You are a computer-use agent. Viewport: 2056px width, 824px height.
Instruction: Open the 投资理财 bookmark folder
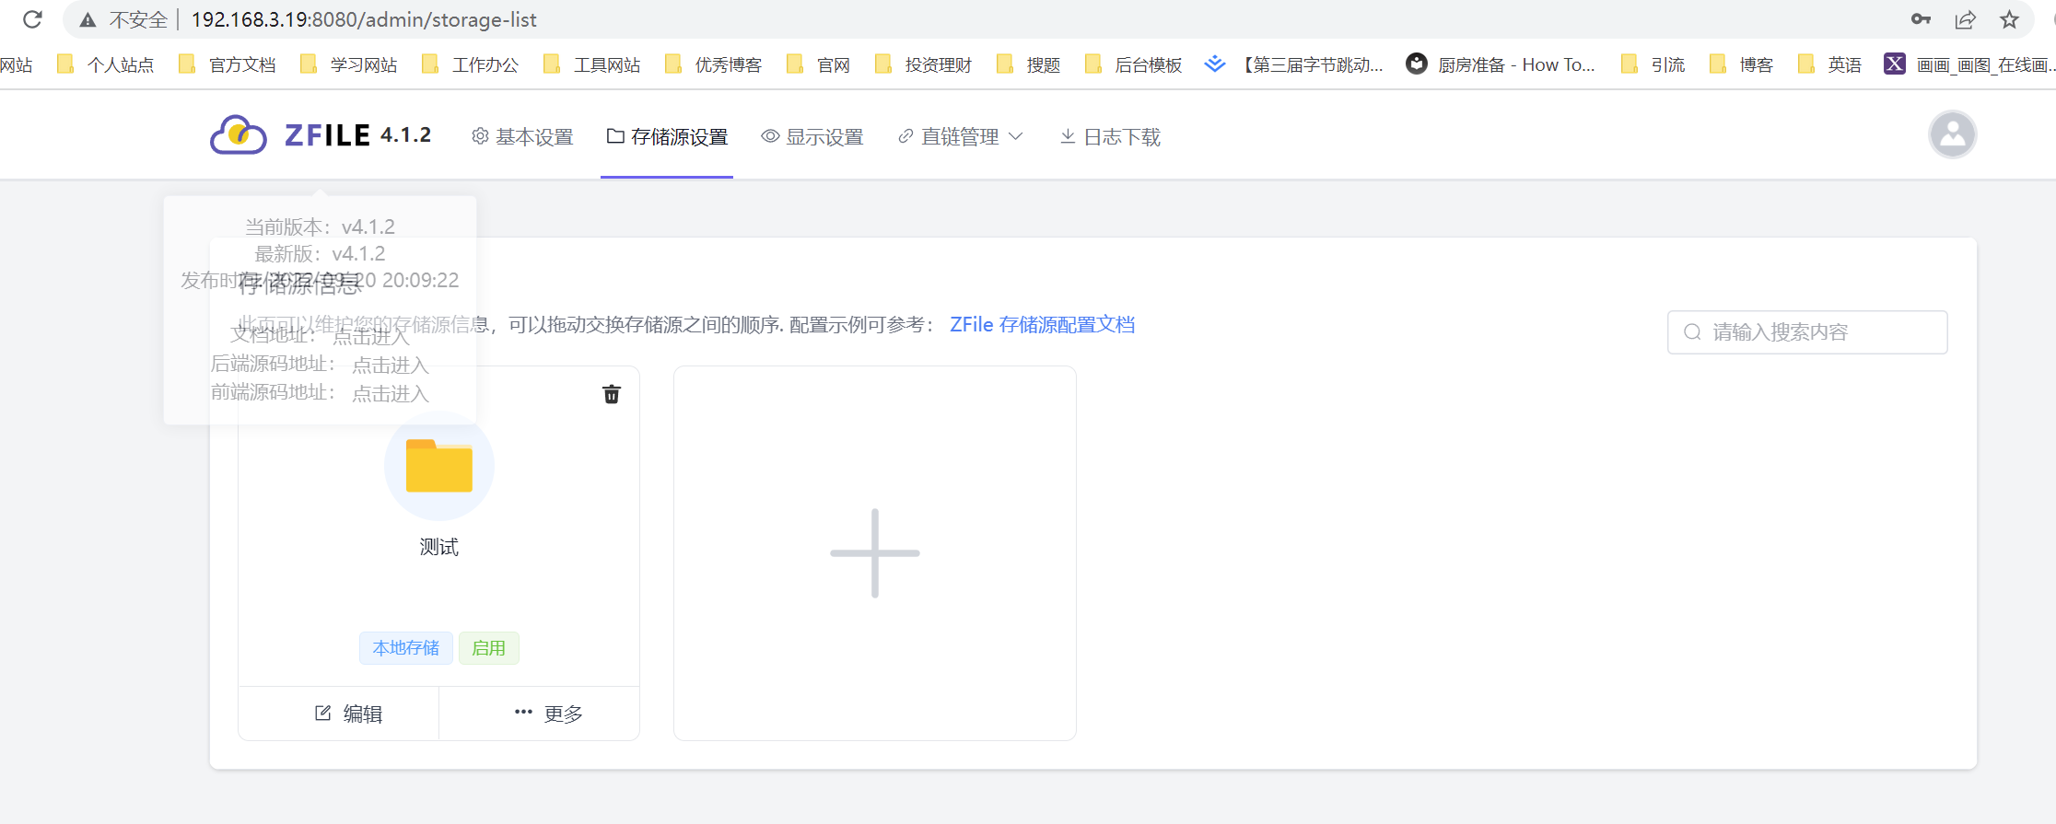click(924, 64)
